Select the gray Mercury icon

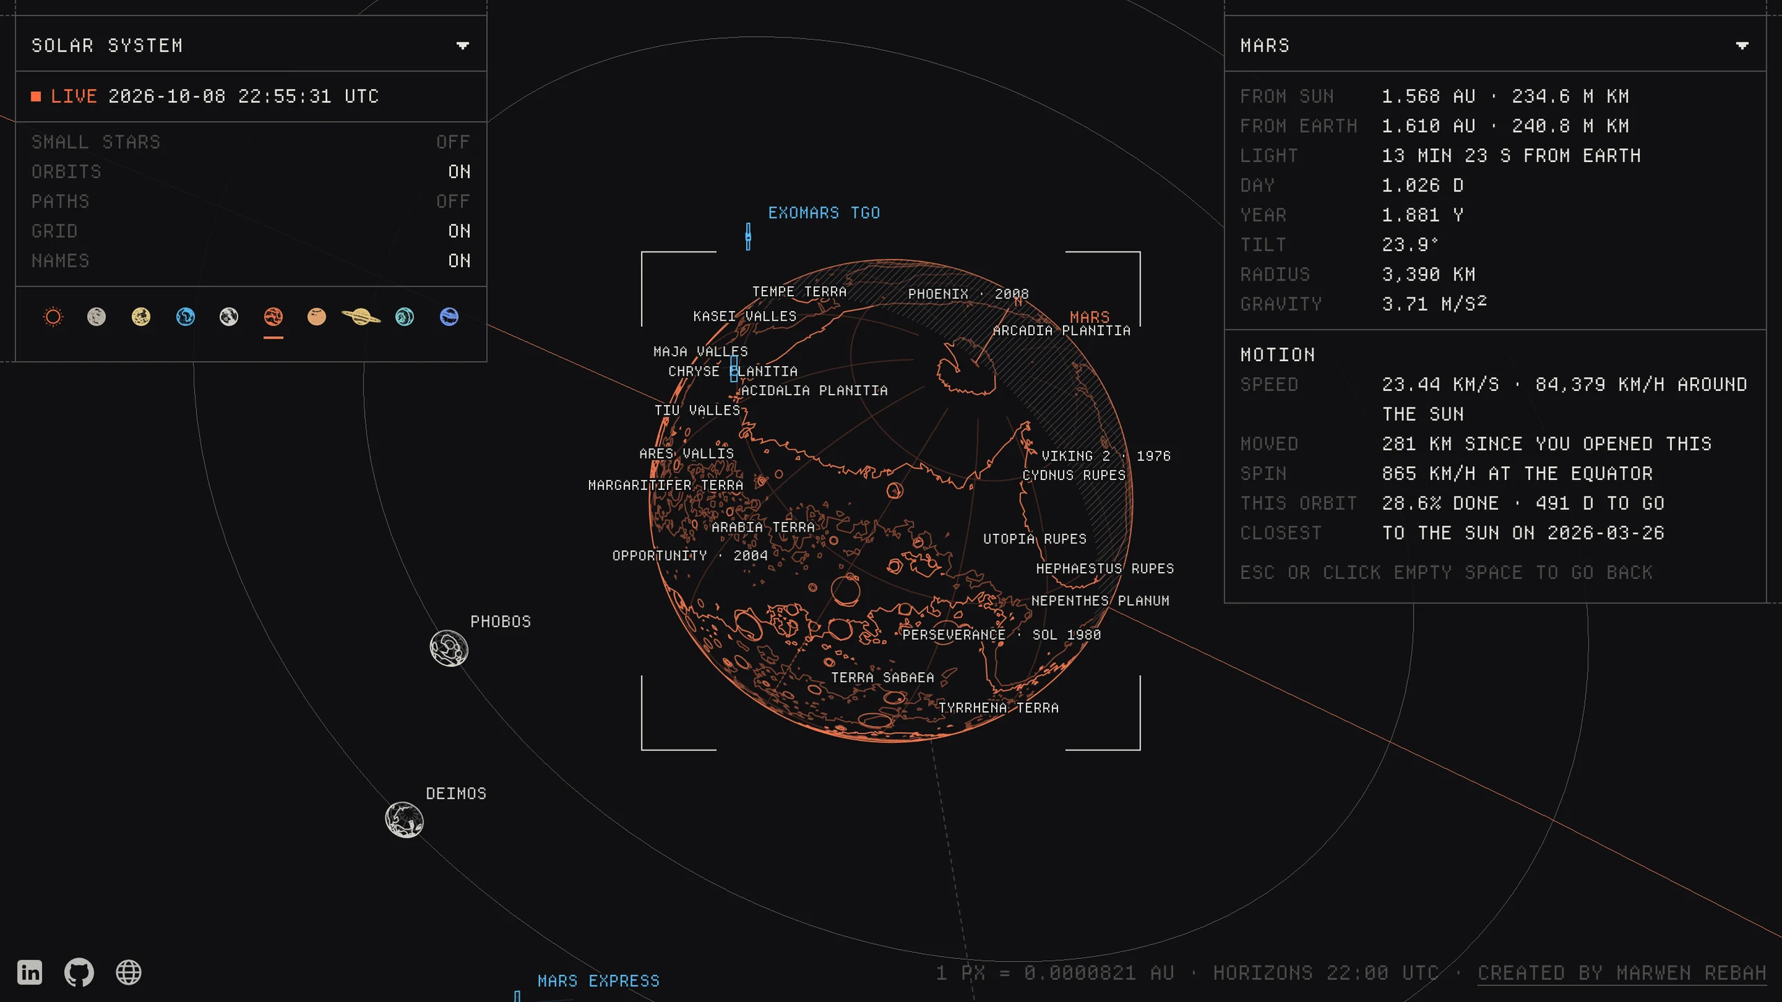(97, 317)
